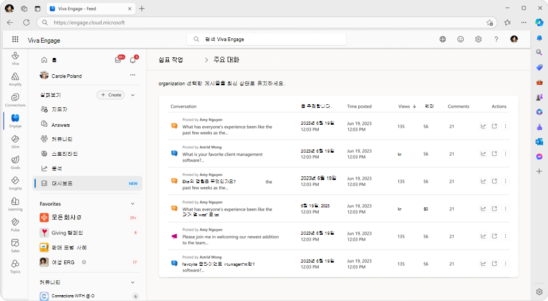548x301 pixels.
Task: Open more actions for 'Please join me' post
Action: click(x=505, y=236)
